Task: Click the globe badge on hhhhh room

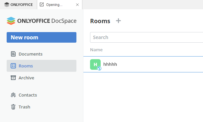Action: pyautogui.click(x=99, y=68)
